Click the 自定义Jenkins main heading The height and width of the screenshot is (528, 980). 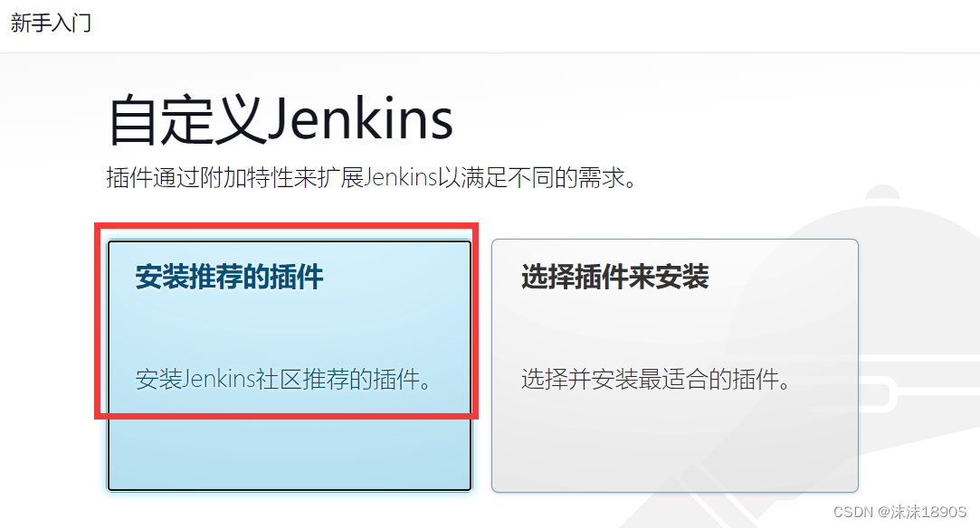coord(281,120)
